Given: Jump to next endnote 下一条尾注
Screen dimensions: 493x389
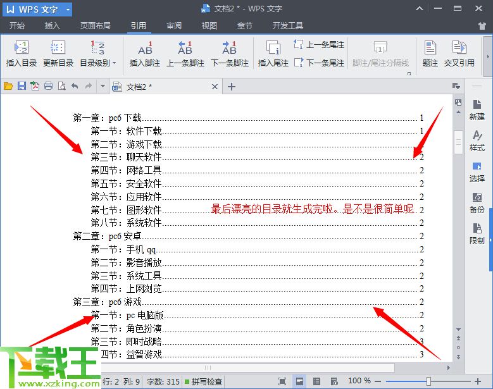Looking at the screenshot, I should [319, 63].
